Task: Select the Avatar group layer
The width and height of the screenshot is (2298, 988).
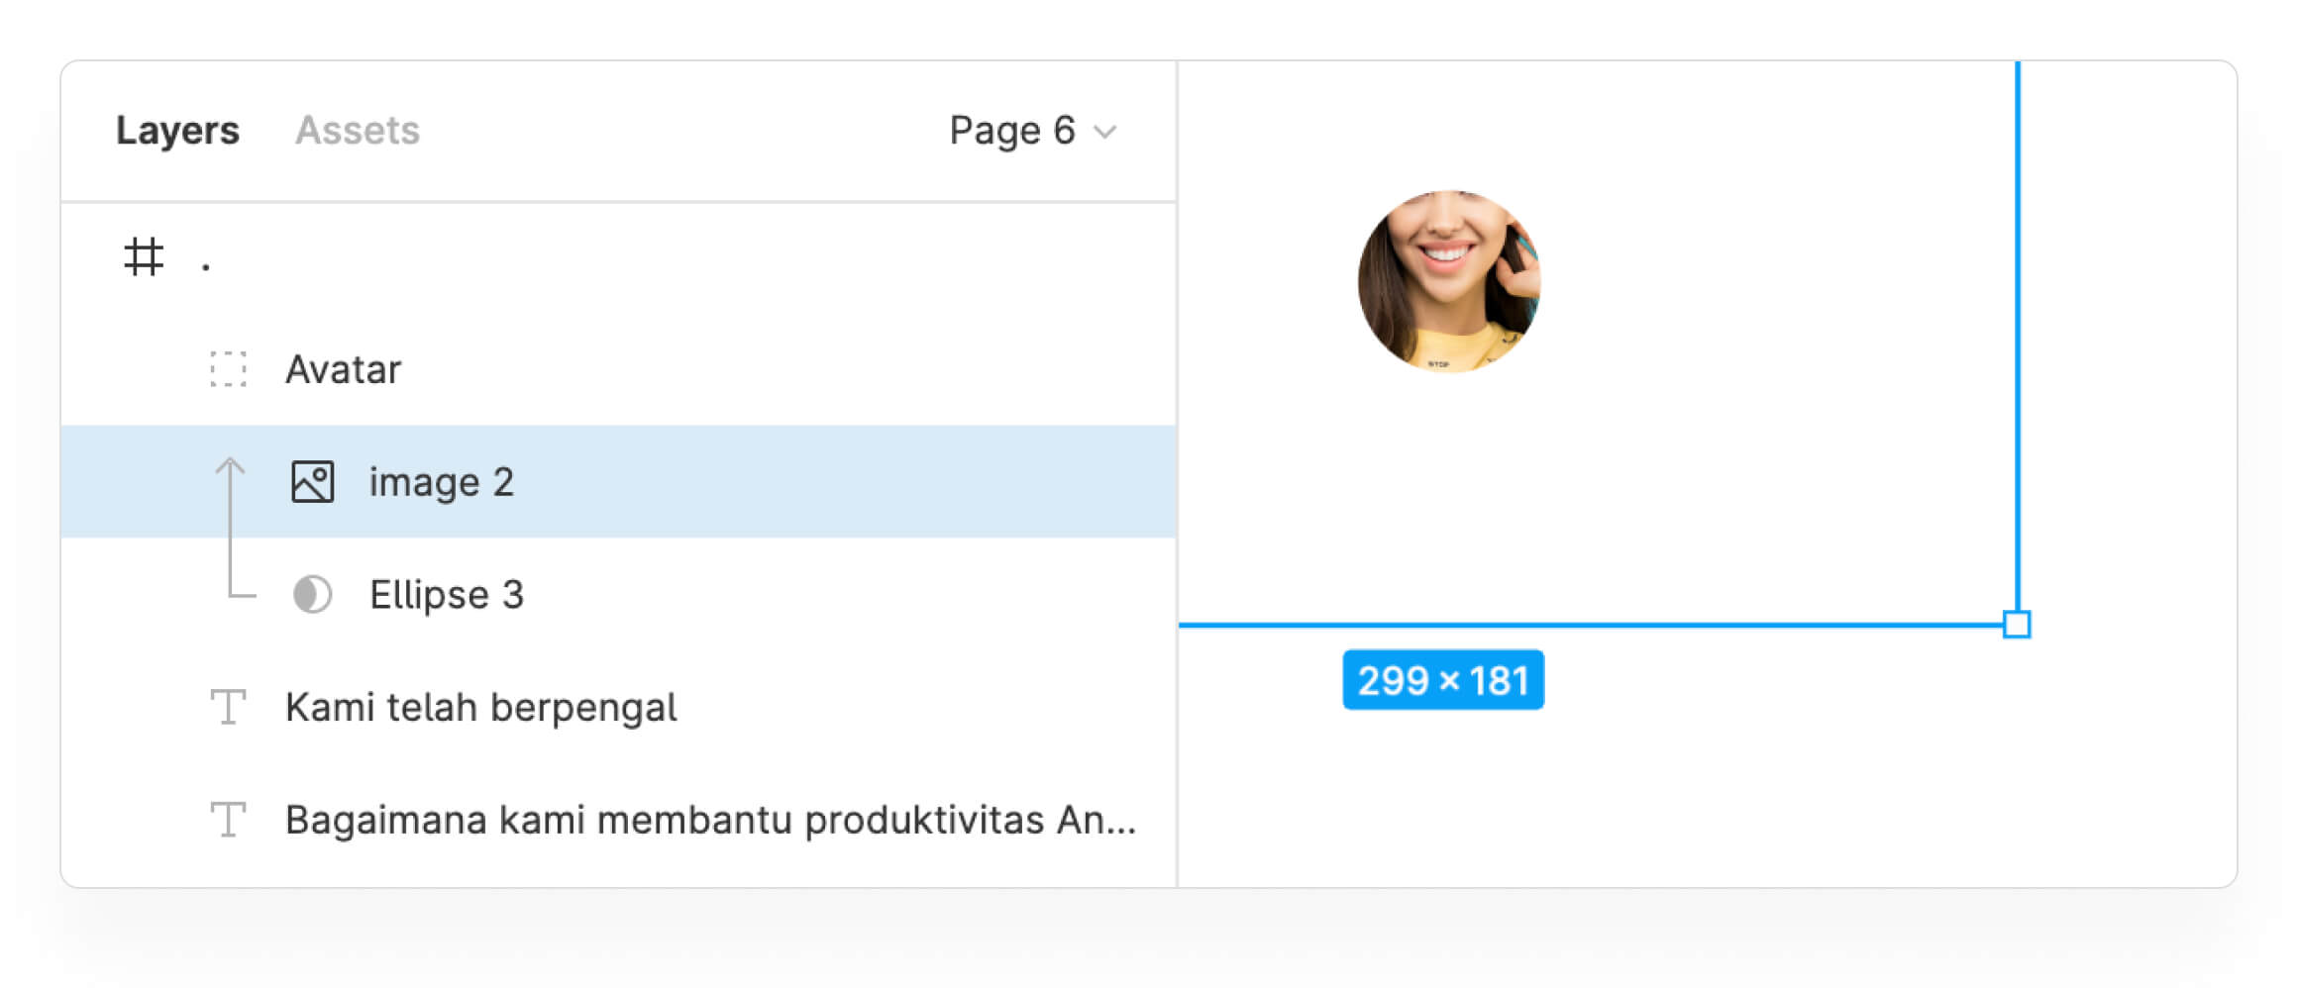Action: coord(343,369)
